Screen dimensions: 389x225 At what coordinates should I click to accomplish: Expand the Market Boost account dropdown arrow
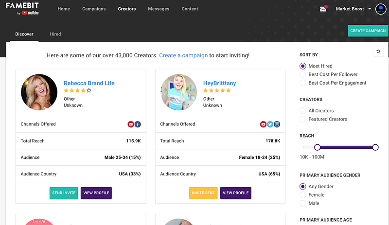[x=370, y=9]
